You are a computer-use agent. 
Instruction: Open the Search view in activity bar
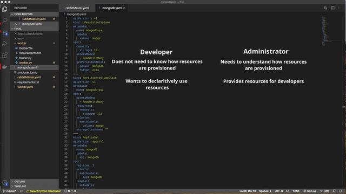click(x=5, y=20)
